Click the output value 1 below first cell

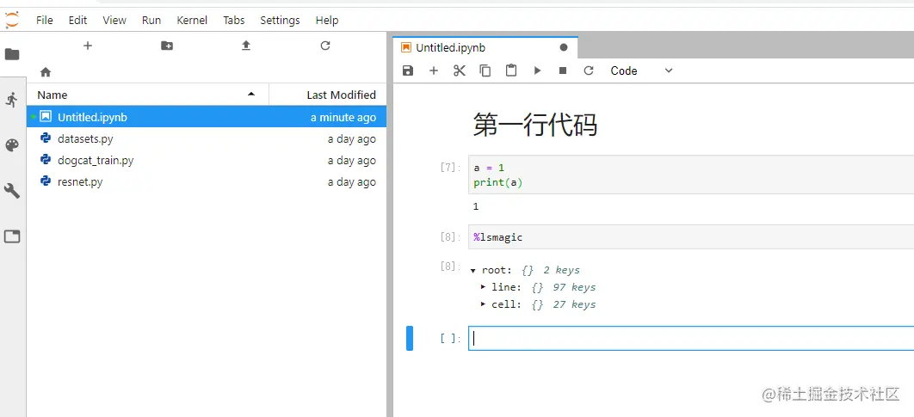coord(476,206)
